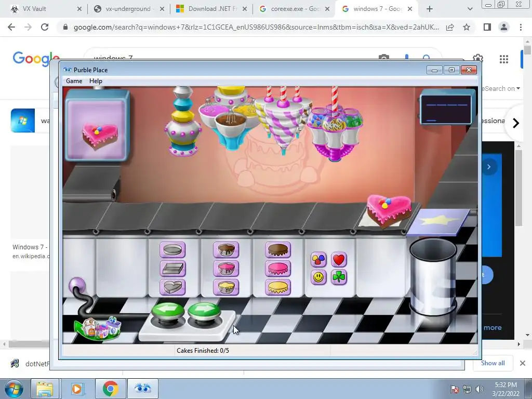Pick the chocolate icing button
Screen dimensions: 532x399
[x=278, y=250]
